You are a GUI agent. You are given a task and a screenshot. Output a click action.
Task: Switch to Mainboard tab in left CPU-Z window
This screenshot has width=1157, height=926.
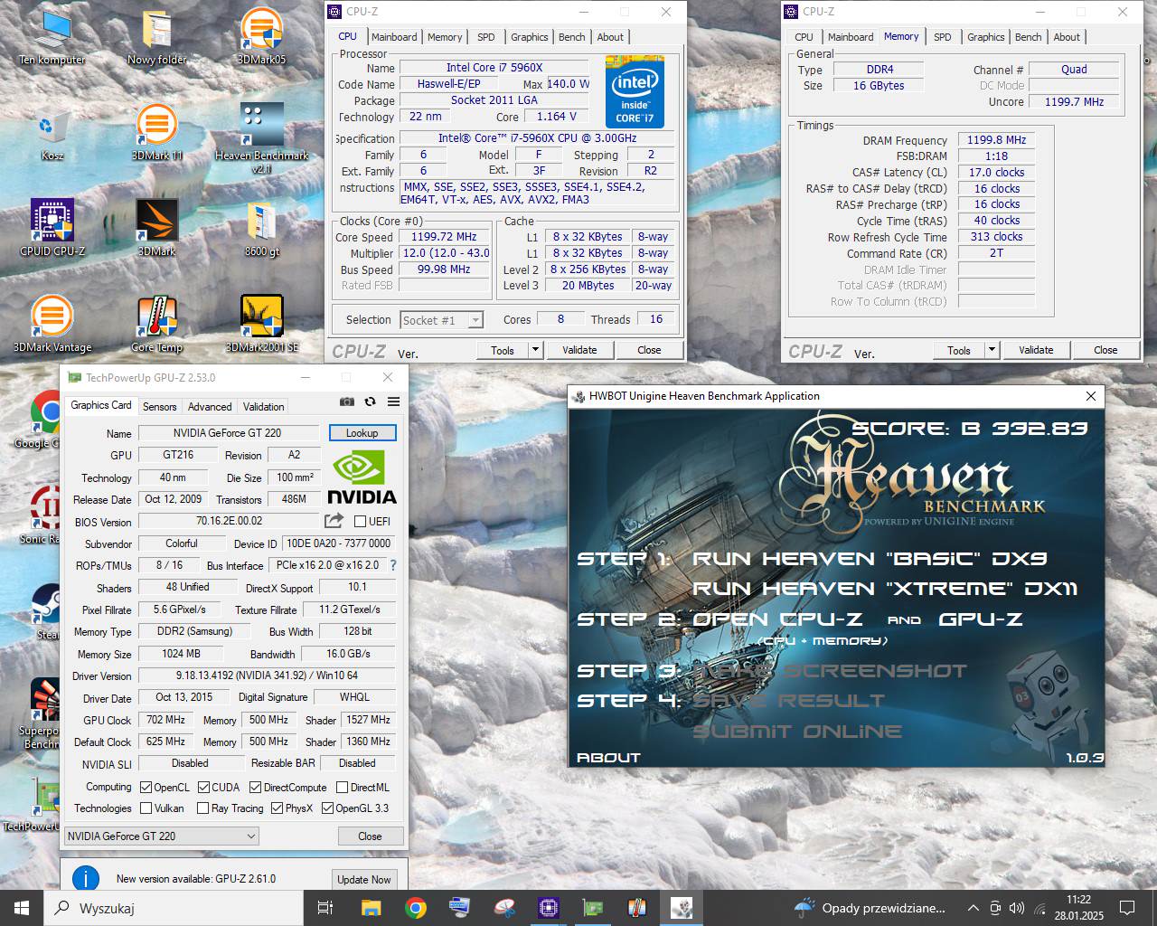tap(394, 37)
